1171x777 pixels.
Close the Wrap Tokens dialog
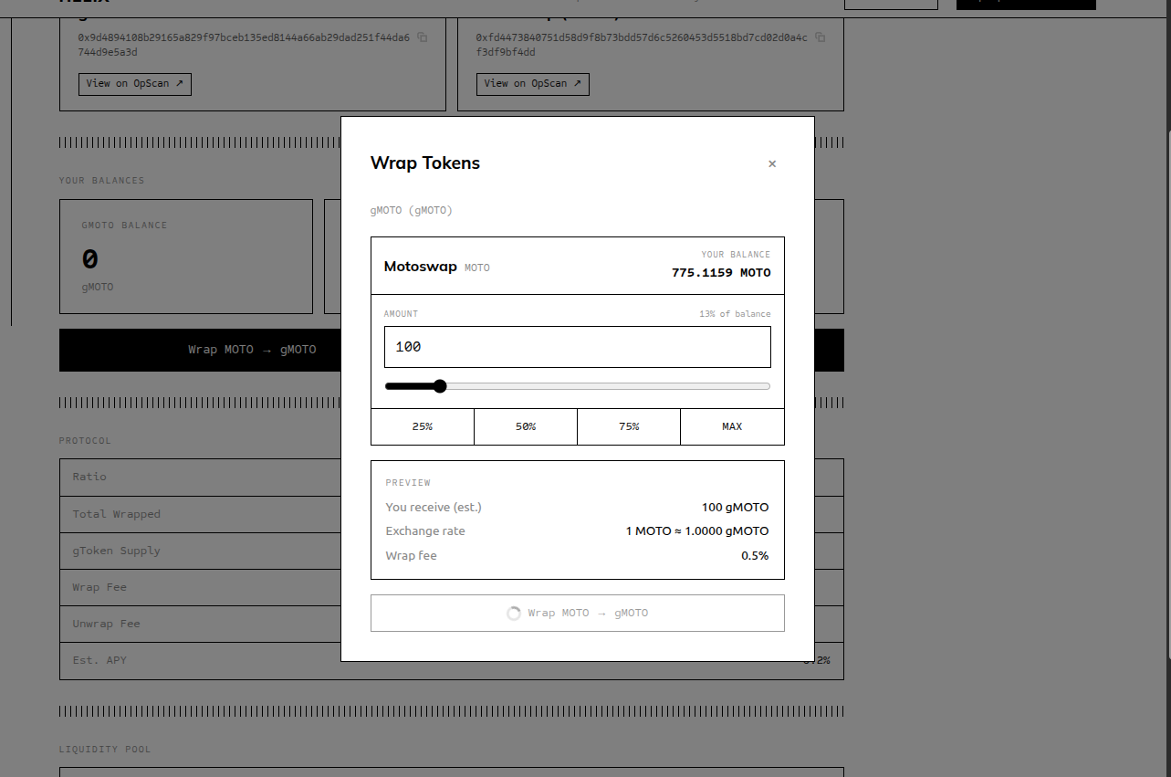[x=772, y=164]
